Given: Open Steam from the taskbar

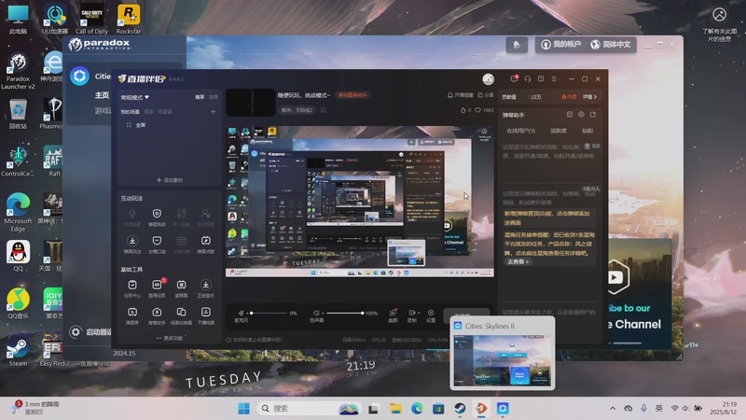Looking at the screenshot, I should (460, 409).
